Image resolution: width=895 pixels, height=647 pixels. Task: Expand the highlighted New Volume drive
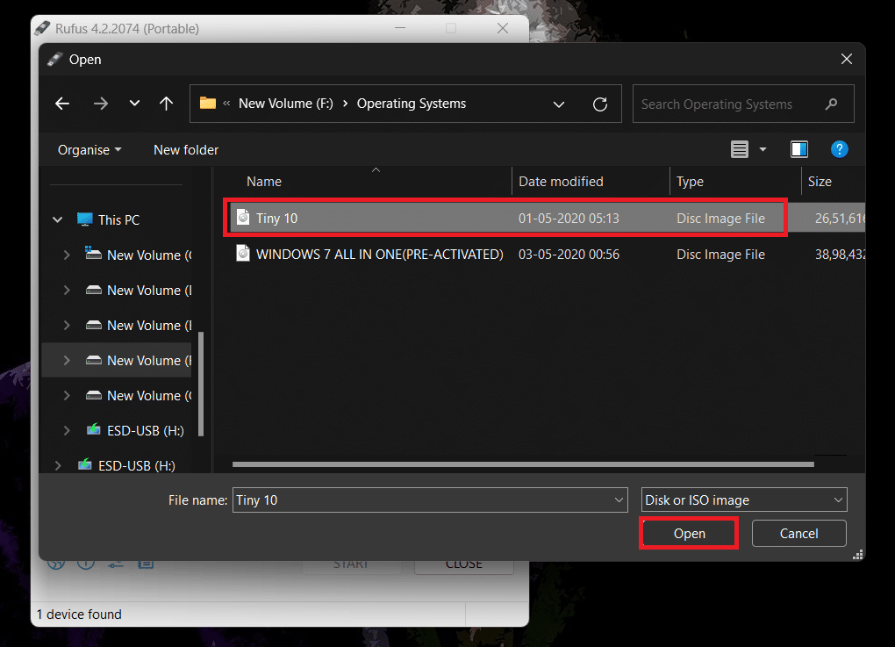click(67, 360)
